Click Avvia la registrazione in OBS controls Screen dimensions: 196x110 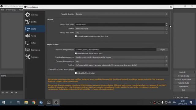(x=183, y=79)
